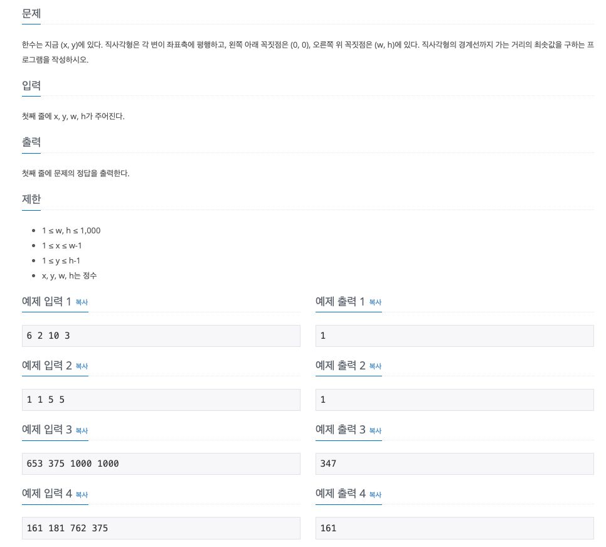
Task: Click the '예제 출력 3' heading
Action: coord(341,430)
